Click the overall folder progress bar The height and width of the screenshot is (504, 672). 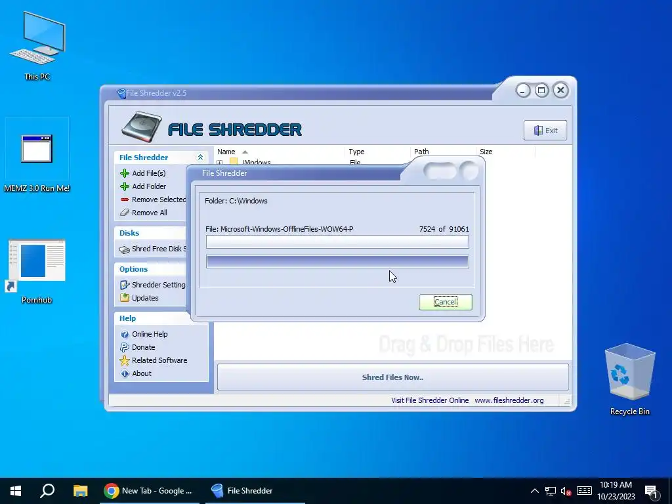pyautogui.click(x=337, y=261)
